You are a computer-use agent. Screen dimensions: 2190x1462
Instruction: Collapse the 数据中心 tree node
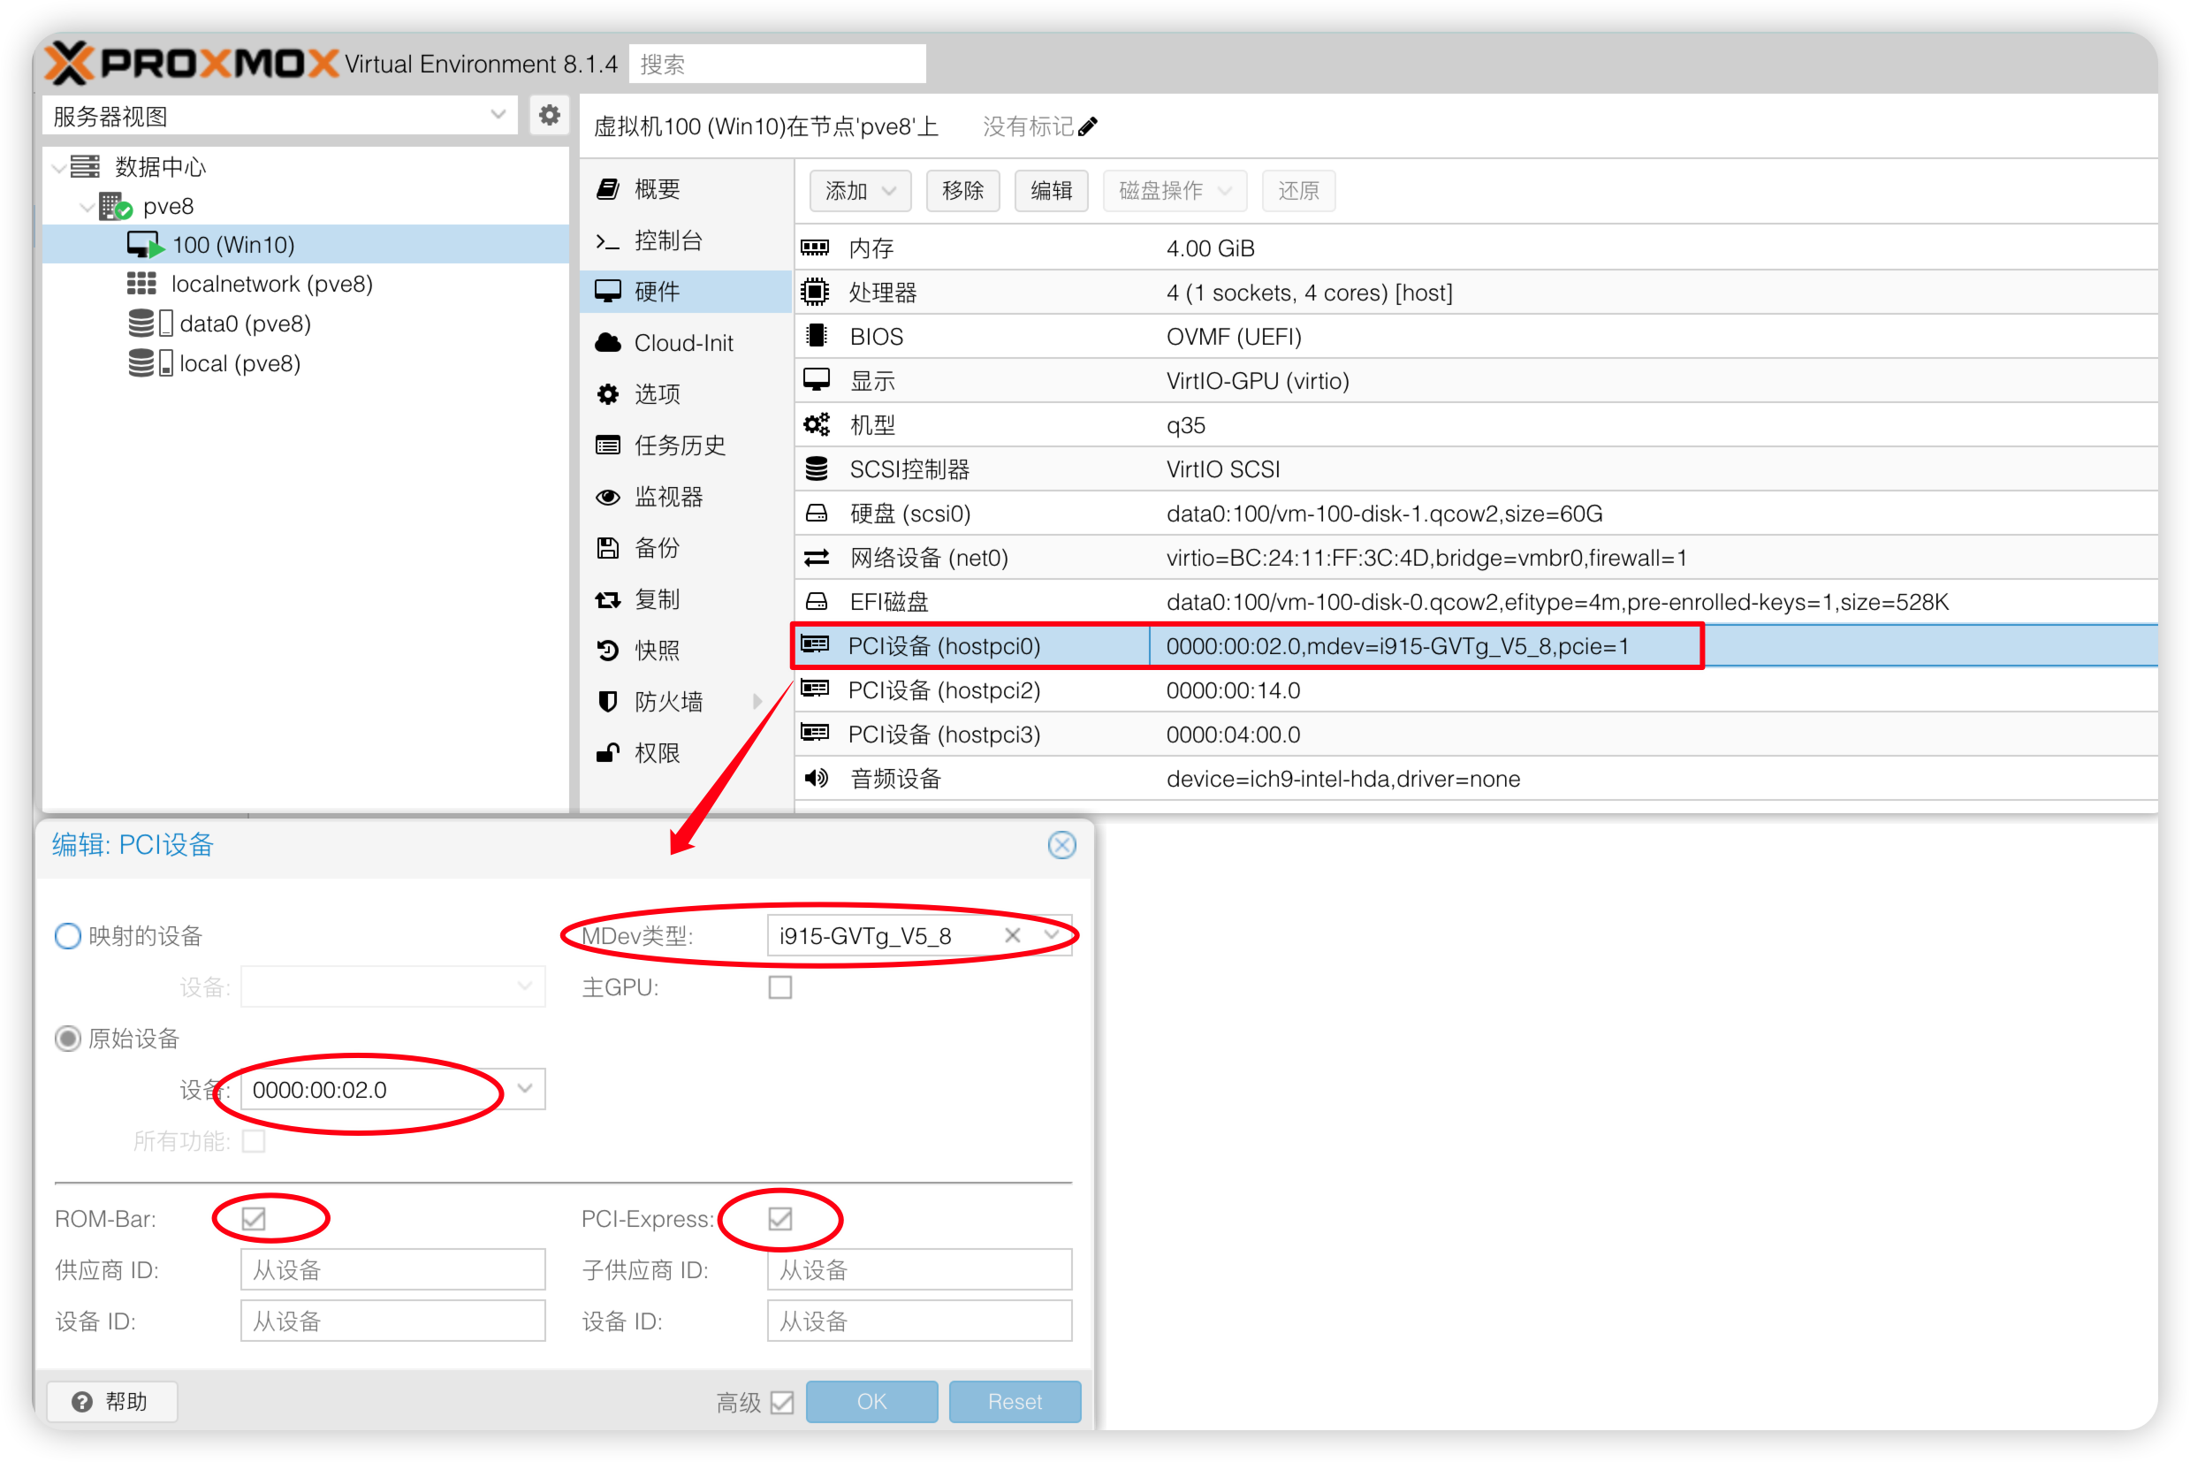[x=58, y=168]
